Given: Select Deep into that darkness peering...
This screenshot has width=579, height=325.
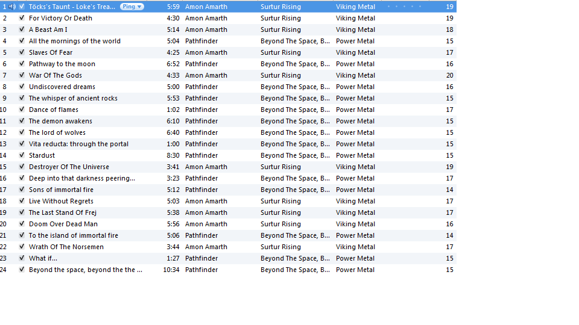Looking at the screenshot, I should 82,178.
